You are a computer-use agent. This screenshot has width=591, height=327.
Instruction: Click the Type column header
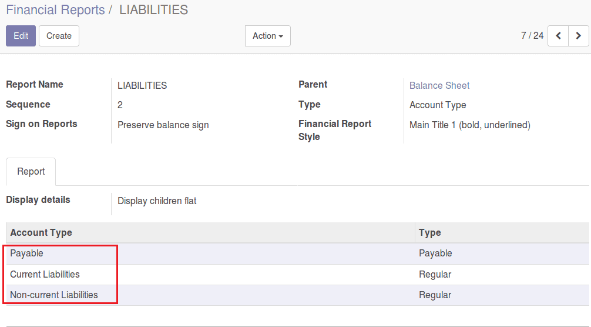click(x=429, y=233)
